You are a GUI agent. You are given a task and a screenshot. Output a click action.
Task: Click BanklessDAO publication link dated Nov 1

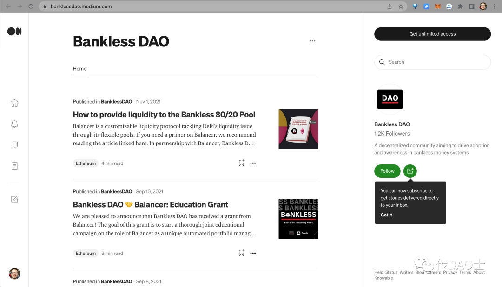pos(117,101)
